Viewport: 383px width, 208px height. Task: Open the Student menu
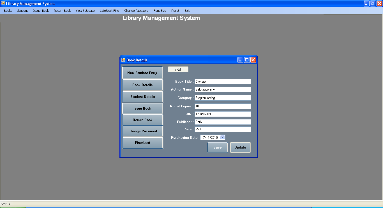(x=22, y=11)
